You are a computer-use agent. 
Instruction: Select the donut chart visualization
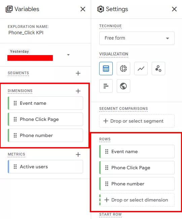(x=123, y=69)
